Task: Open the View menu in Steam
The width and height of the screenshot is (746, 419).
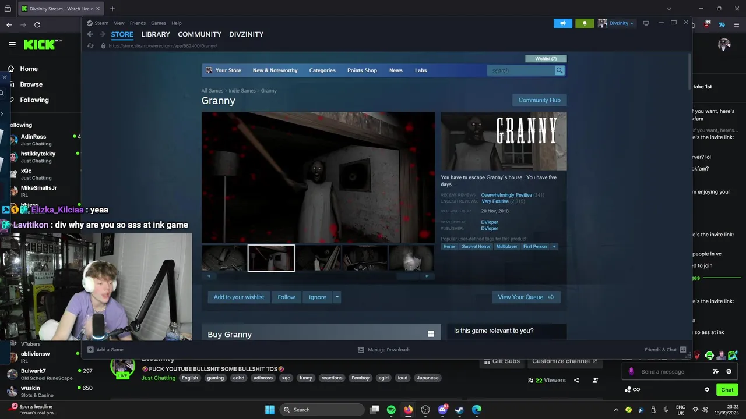Action: click(119, 23)
